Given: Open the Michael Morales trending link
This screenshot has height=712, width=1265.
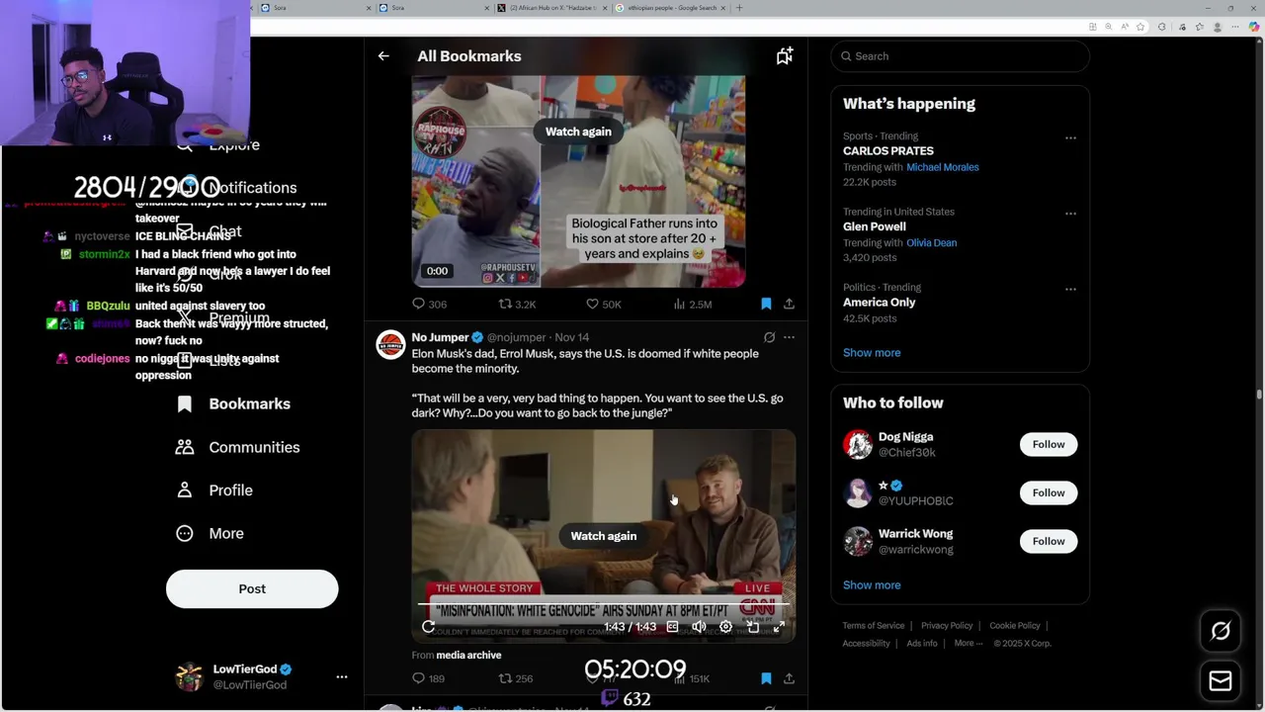Looking at the screenshot, I should tap(943, 167).
